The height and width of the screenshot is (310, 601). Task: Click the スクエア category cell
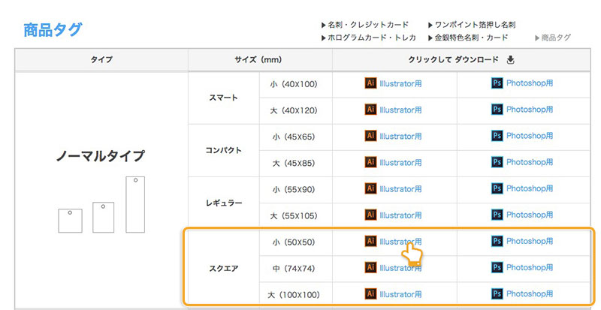(223, 268)
